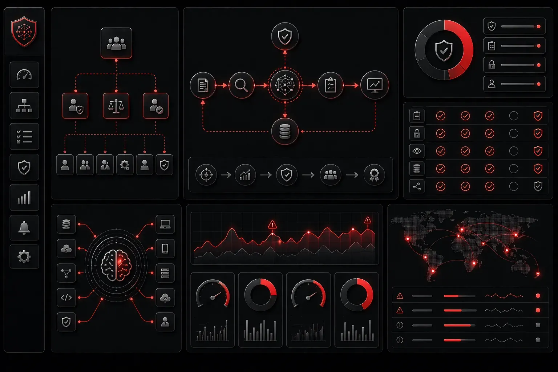Select the database cylinder workflow node
Screen dimensions: 558x372
(285, 132)
